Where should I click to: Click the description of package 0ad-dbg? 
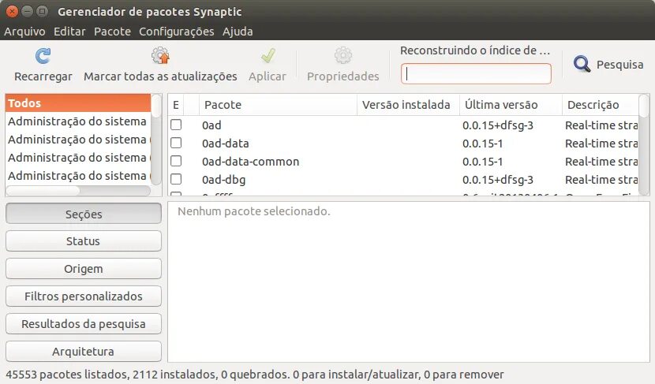(601, 180)
